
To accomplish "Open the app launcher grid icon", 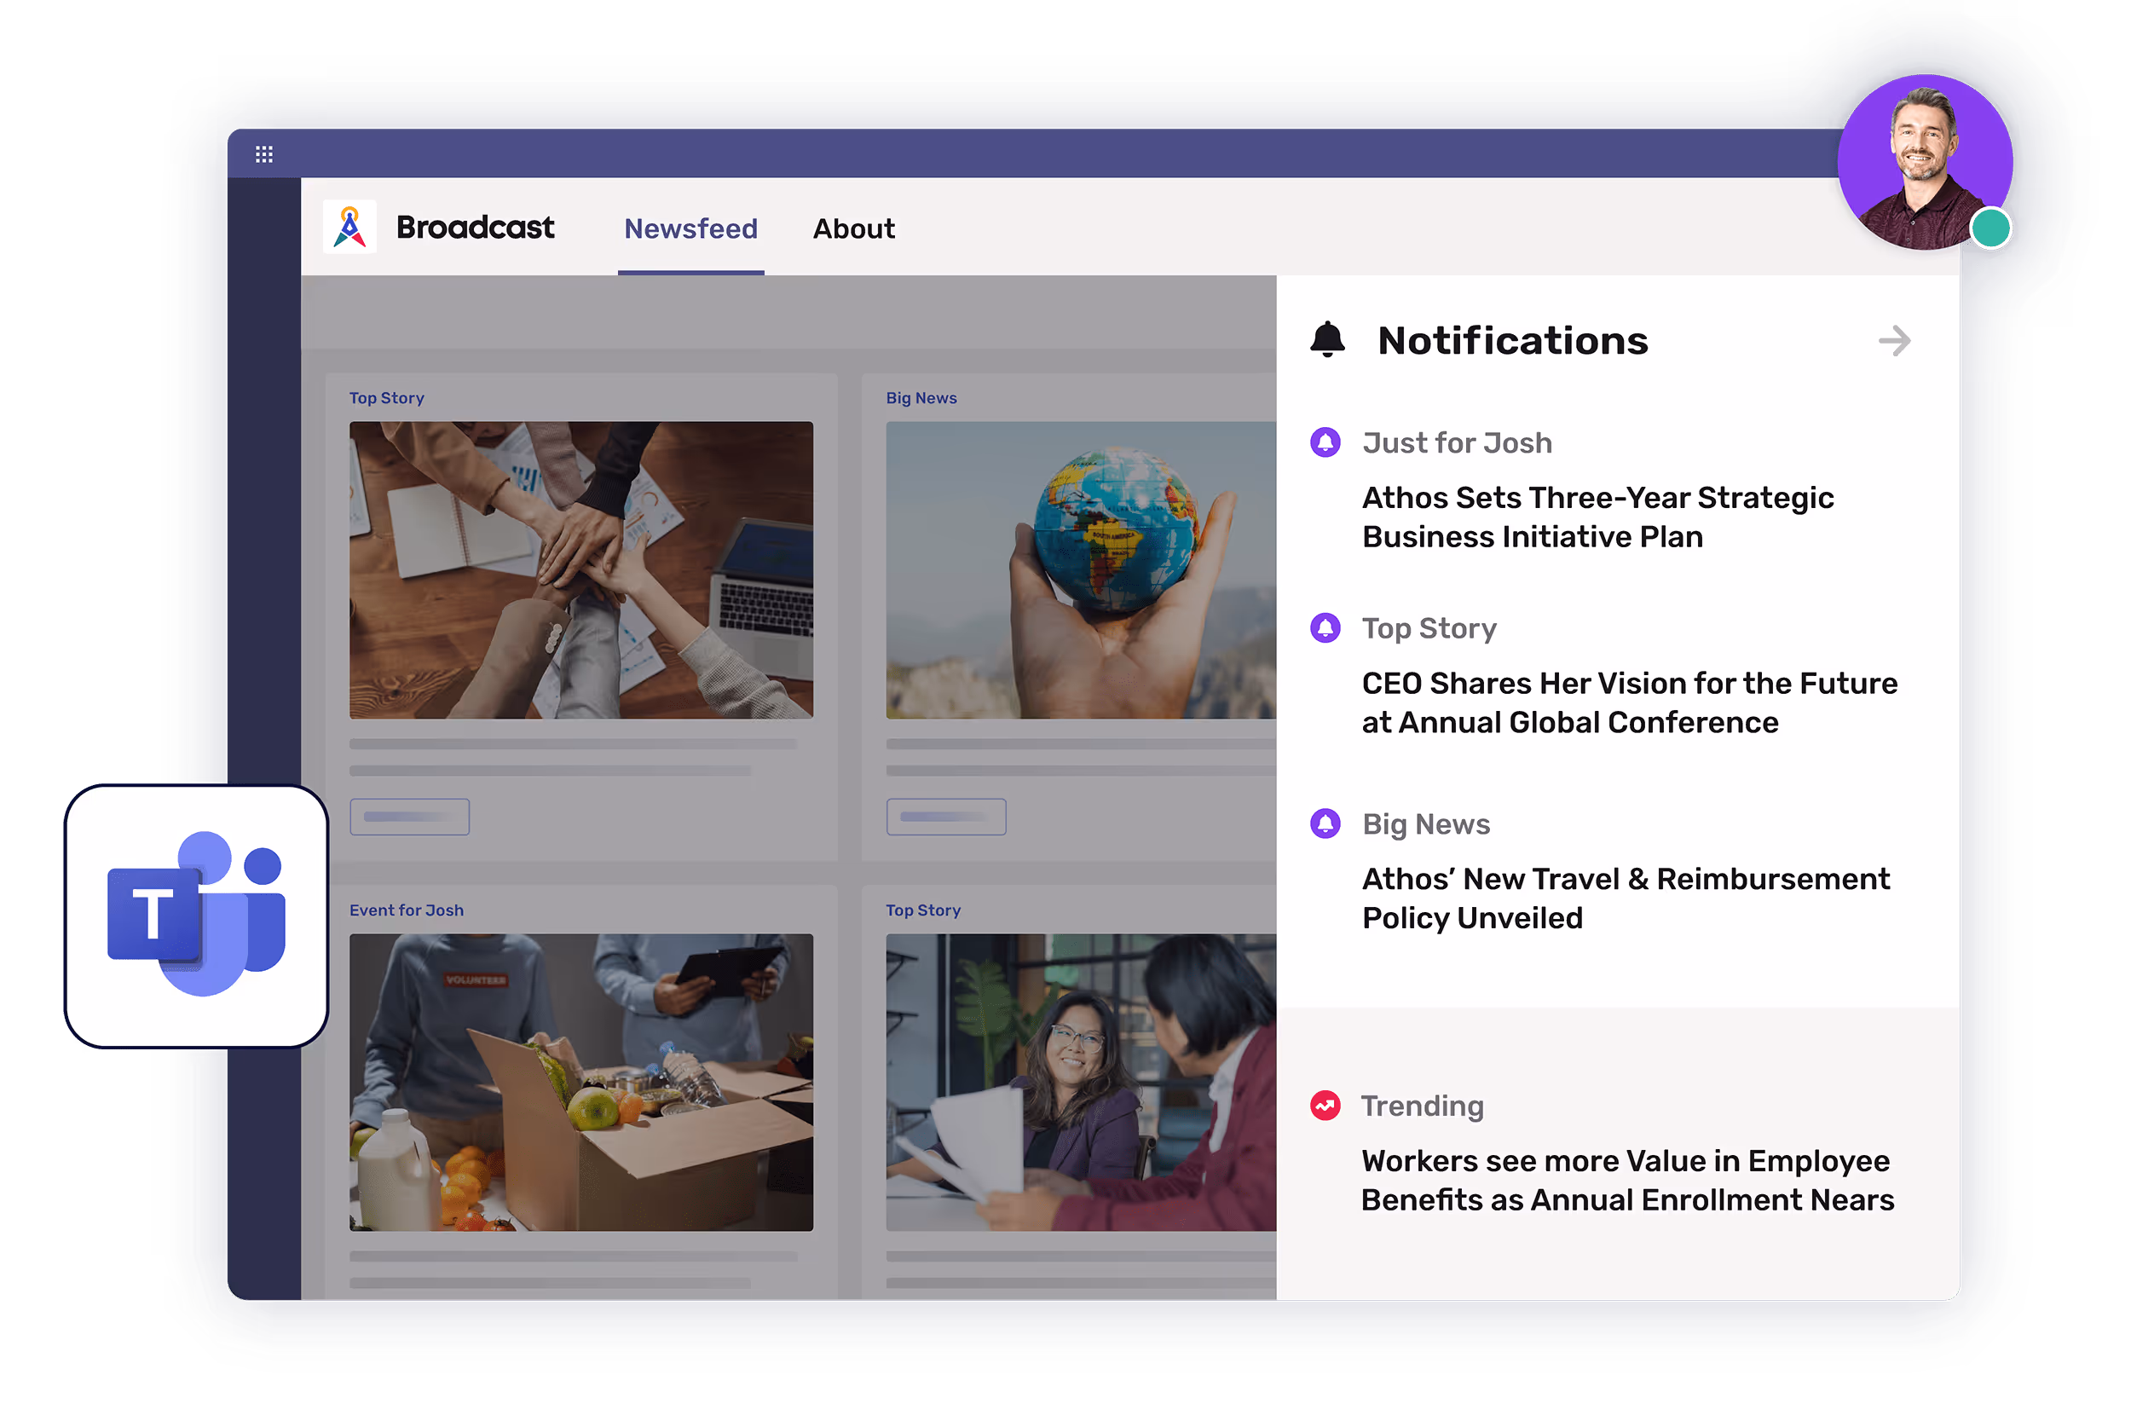I will pyautogui.click(x=265, y=153).
